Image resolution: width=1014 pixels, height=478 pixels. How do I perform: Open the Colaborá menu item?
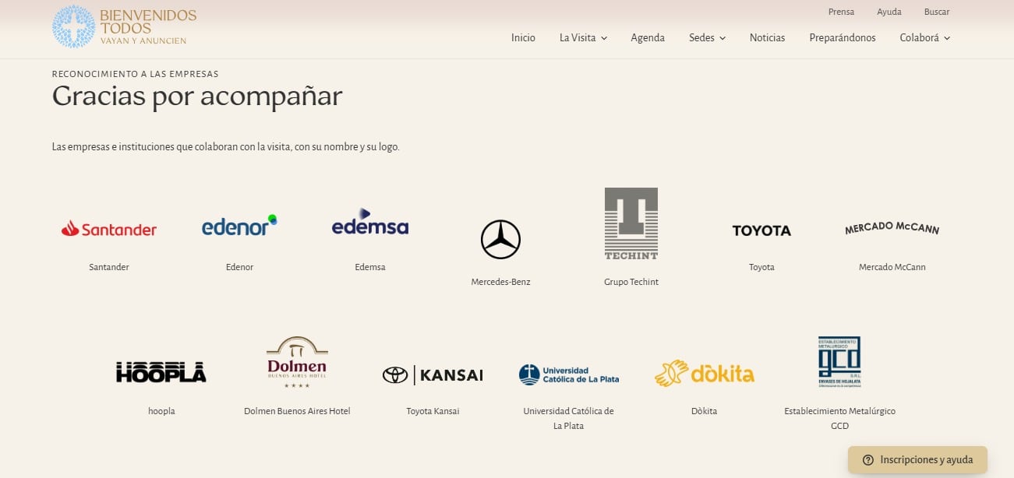point(920,37)
